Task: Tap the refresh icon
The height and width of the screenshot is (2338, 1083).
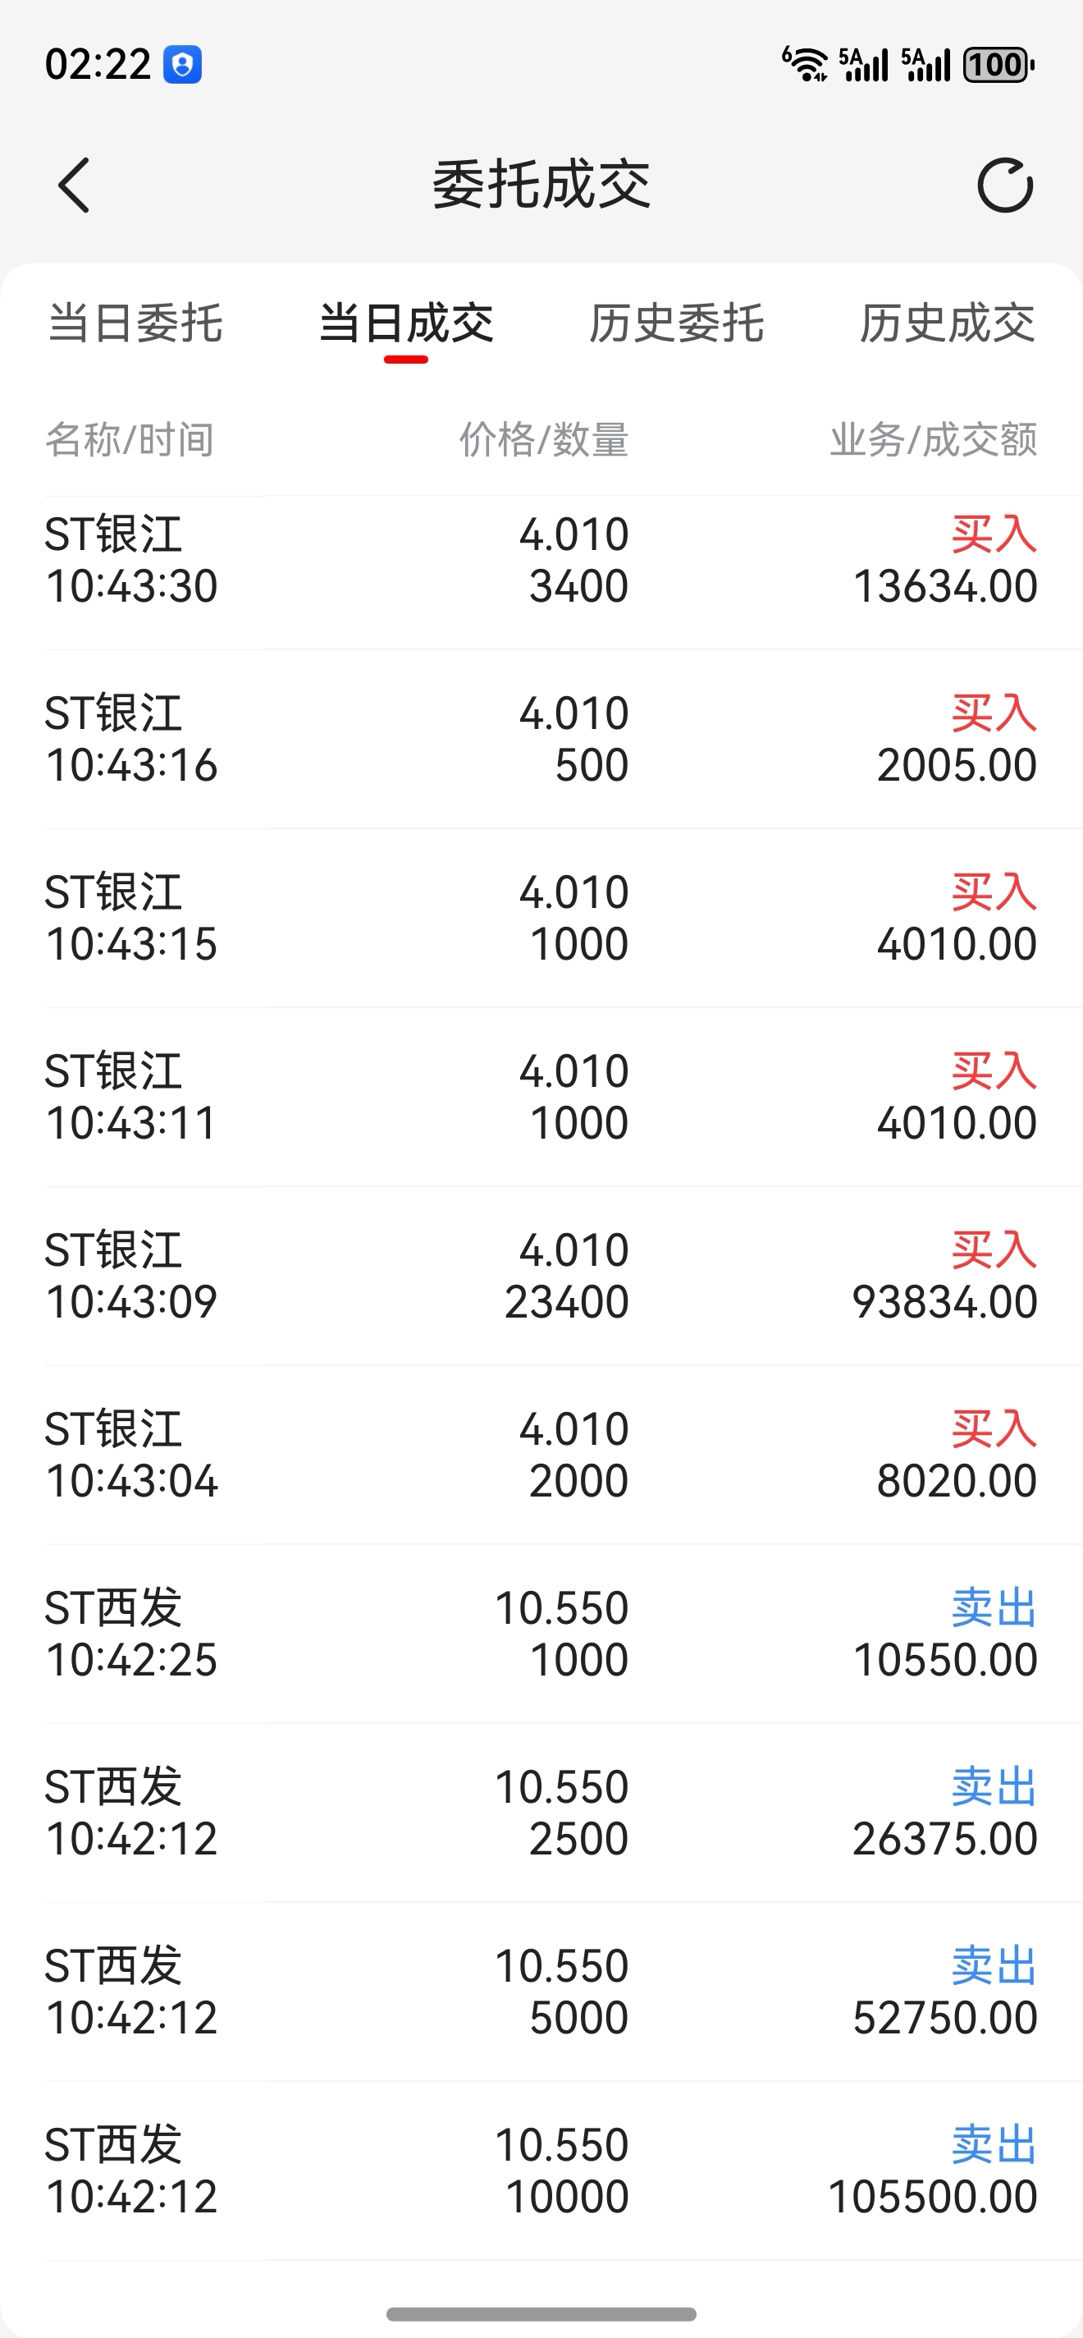Action: pos(1005,186)
